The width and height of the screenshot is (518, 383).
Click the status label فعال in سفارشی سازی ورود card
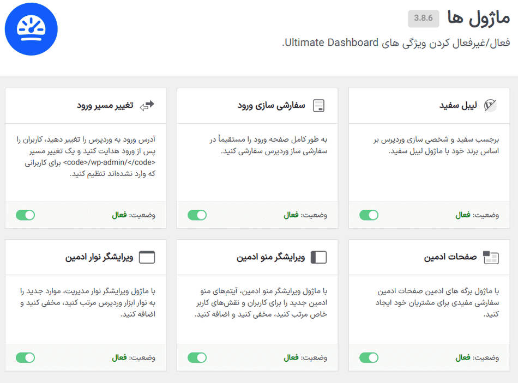click(291, 215)
